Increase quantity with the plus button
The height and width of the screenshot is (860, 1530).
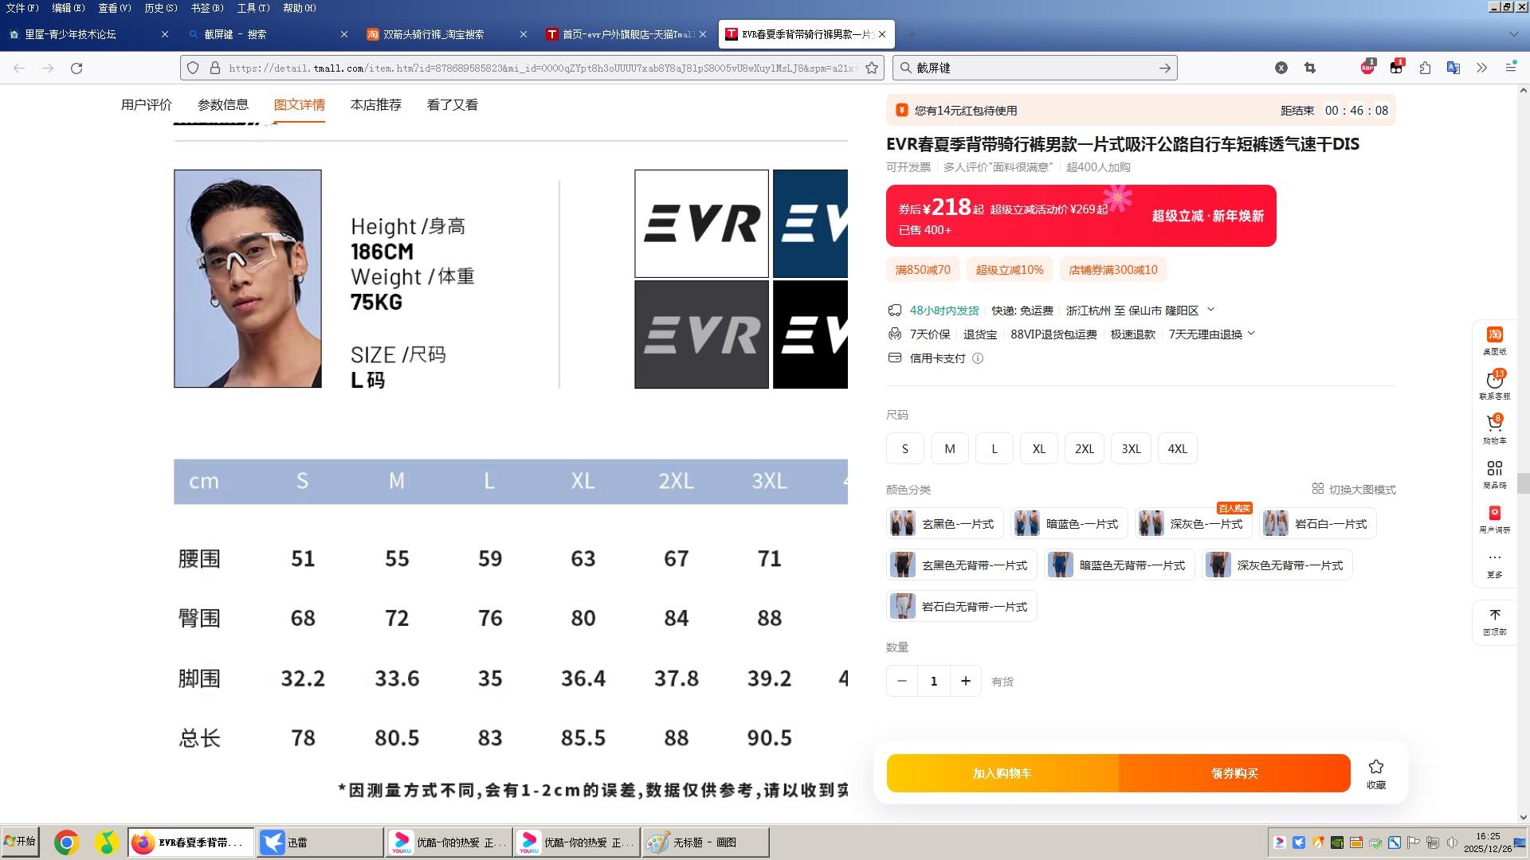pyautogui.click(x=965, y=681)
